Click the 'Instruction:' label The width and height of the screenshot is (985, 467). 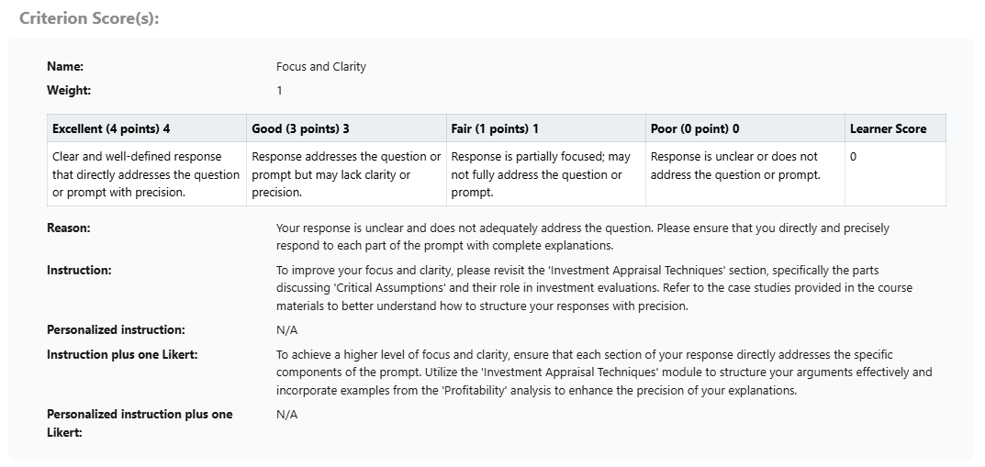(79, 270)
